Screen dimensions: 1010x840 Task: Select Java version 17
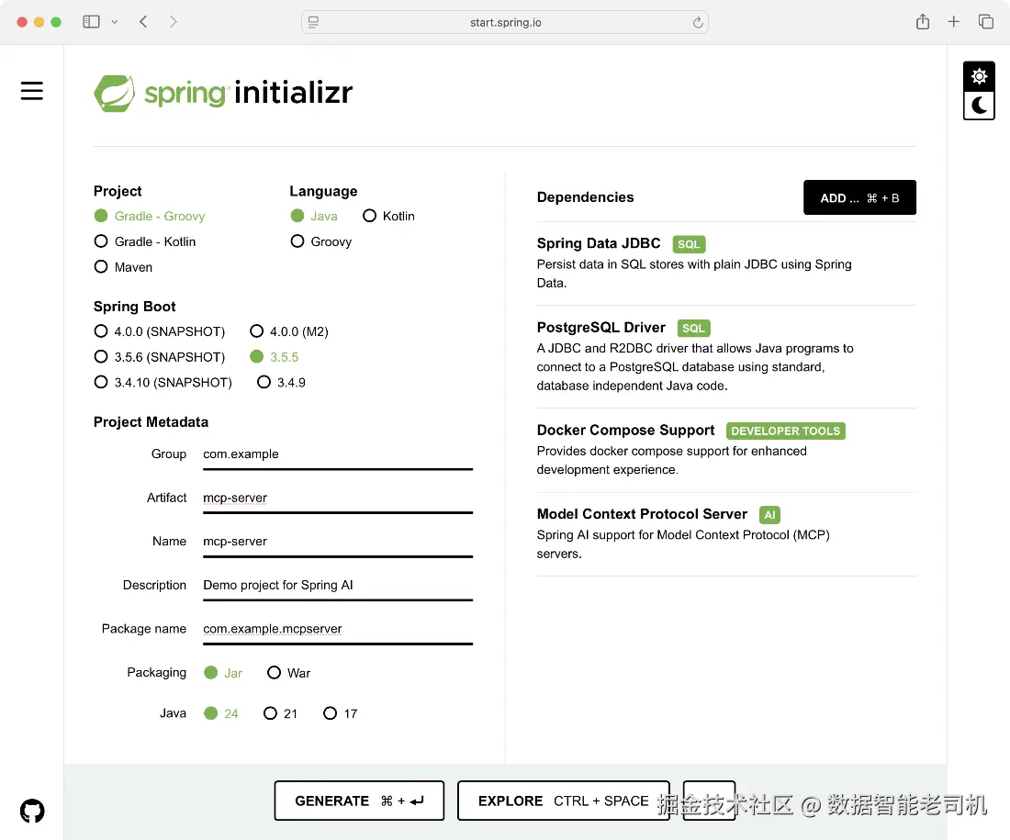[340, 713]
